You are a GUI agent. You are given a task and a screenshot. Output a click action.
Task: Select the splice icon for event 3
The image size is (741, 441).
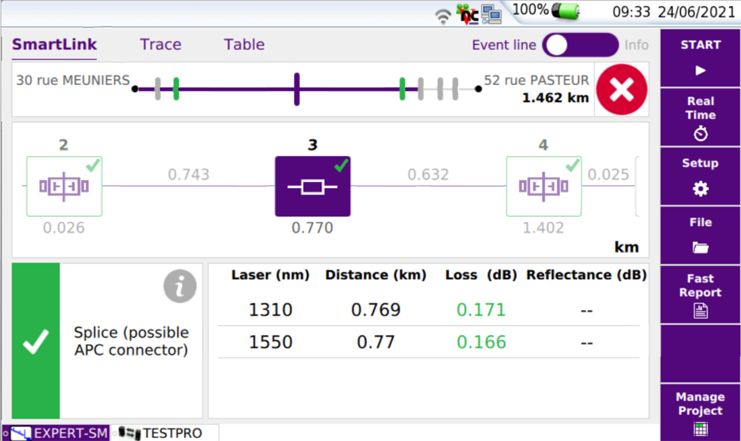coord(312,186)
